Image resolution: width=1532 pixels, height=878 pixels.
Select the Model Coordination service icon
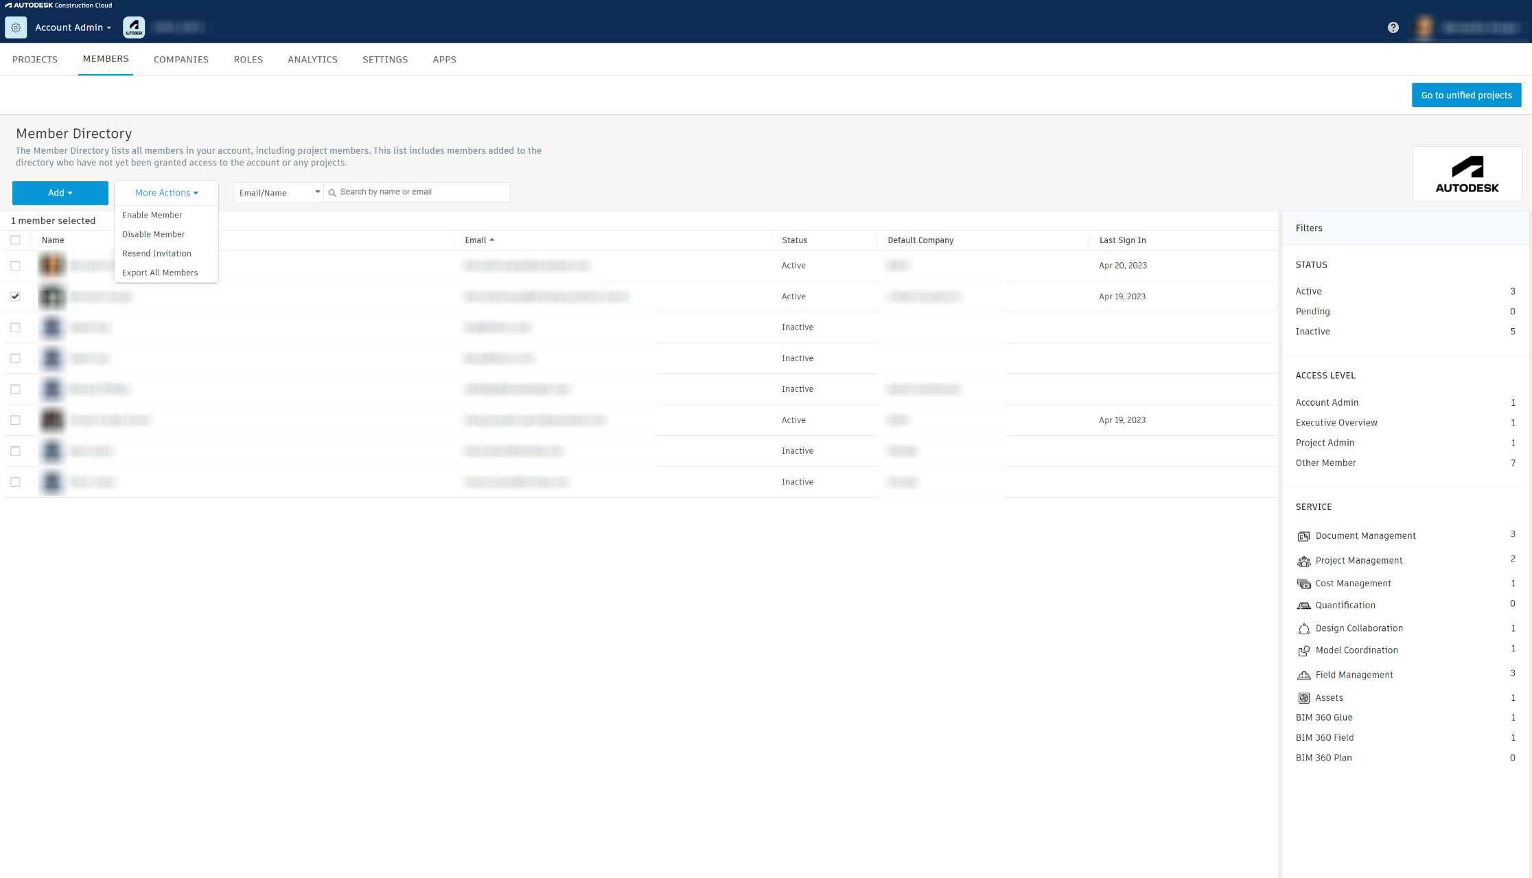click(x=1304, y=651)
